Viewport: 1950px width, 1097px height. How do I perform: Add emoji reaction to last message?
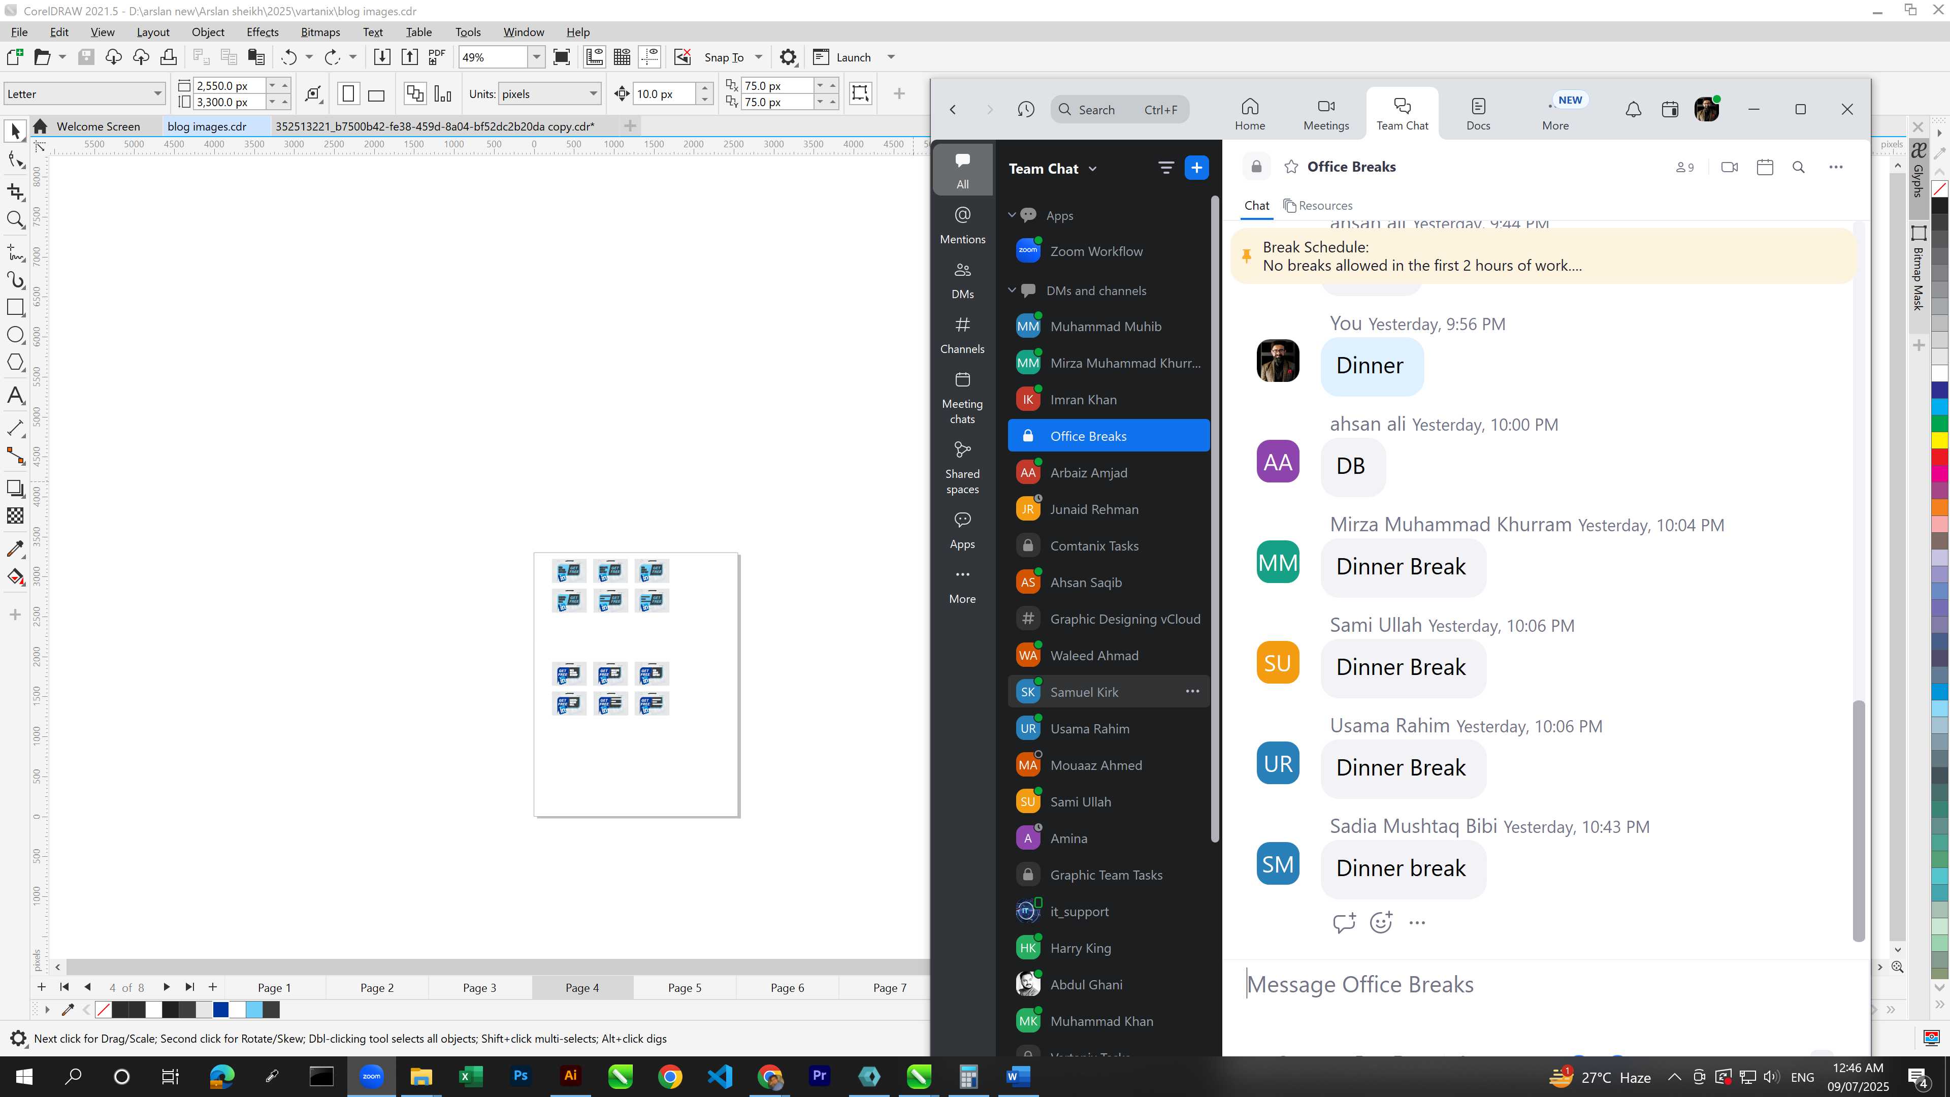[x=1381, y=922]
